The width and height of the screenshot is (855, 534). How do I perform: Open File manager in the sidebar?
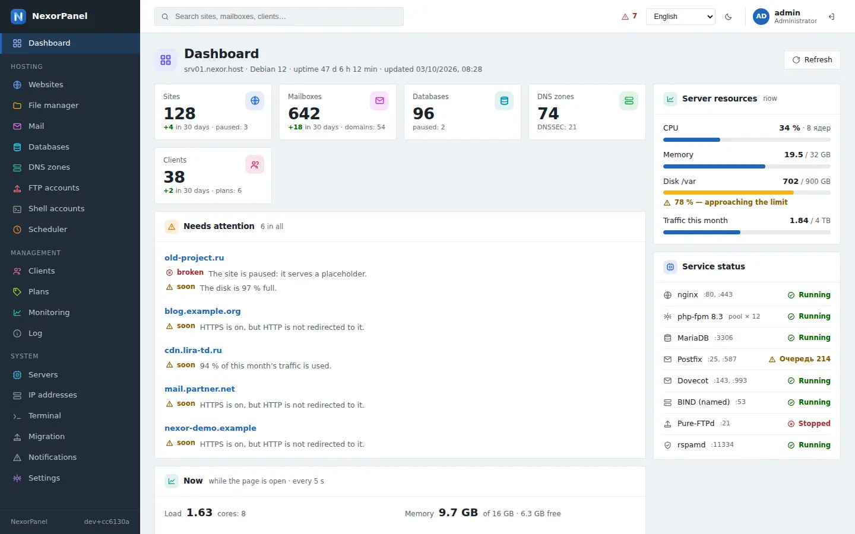point(70,106)
